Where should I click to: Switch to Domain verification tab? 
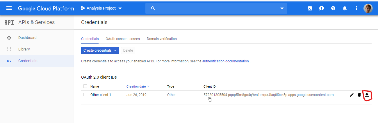click(x=162, y=39)
